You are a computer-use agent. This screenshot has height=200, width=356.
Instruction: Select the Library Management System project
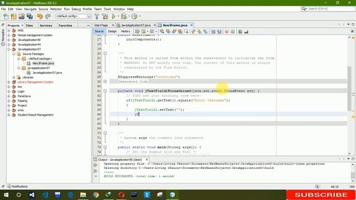(x=36, y=82)
